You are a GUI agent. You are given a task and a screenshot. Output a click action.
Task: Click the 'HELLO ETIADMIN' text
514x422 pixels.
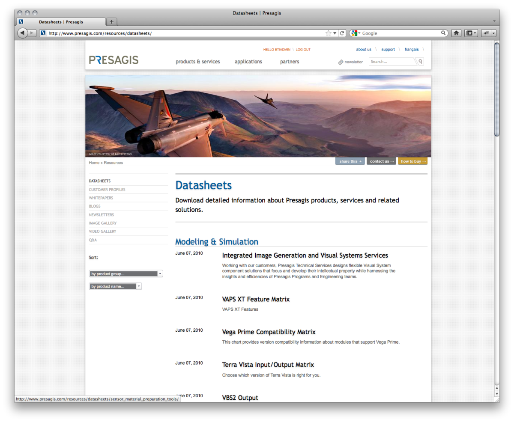coord(277,50)
